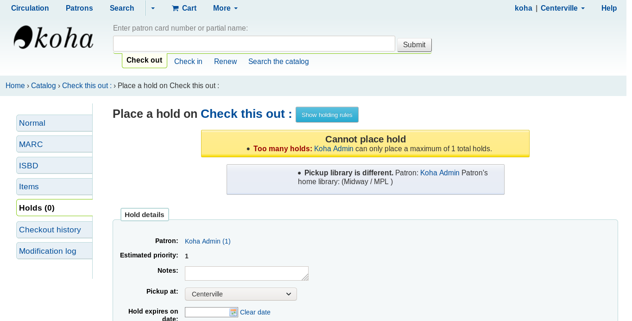Go to the Patrons menu item
This screenshot has height=321, width=632.
tap(79, 8)
